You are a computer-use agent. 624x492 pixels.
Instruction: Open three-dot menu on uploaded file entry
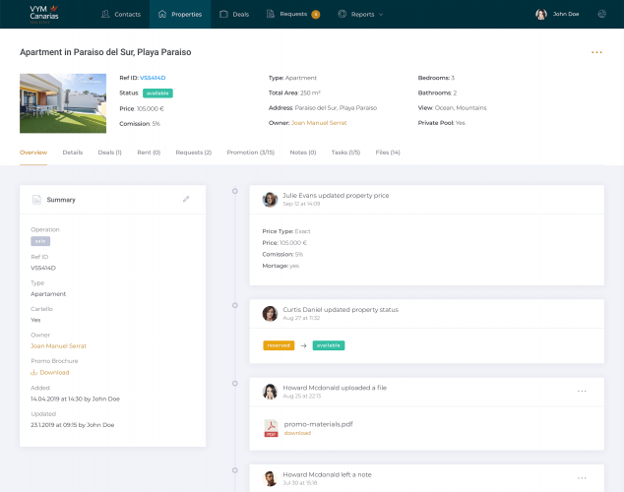tap(582, 391)
